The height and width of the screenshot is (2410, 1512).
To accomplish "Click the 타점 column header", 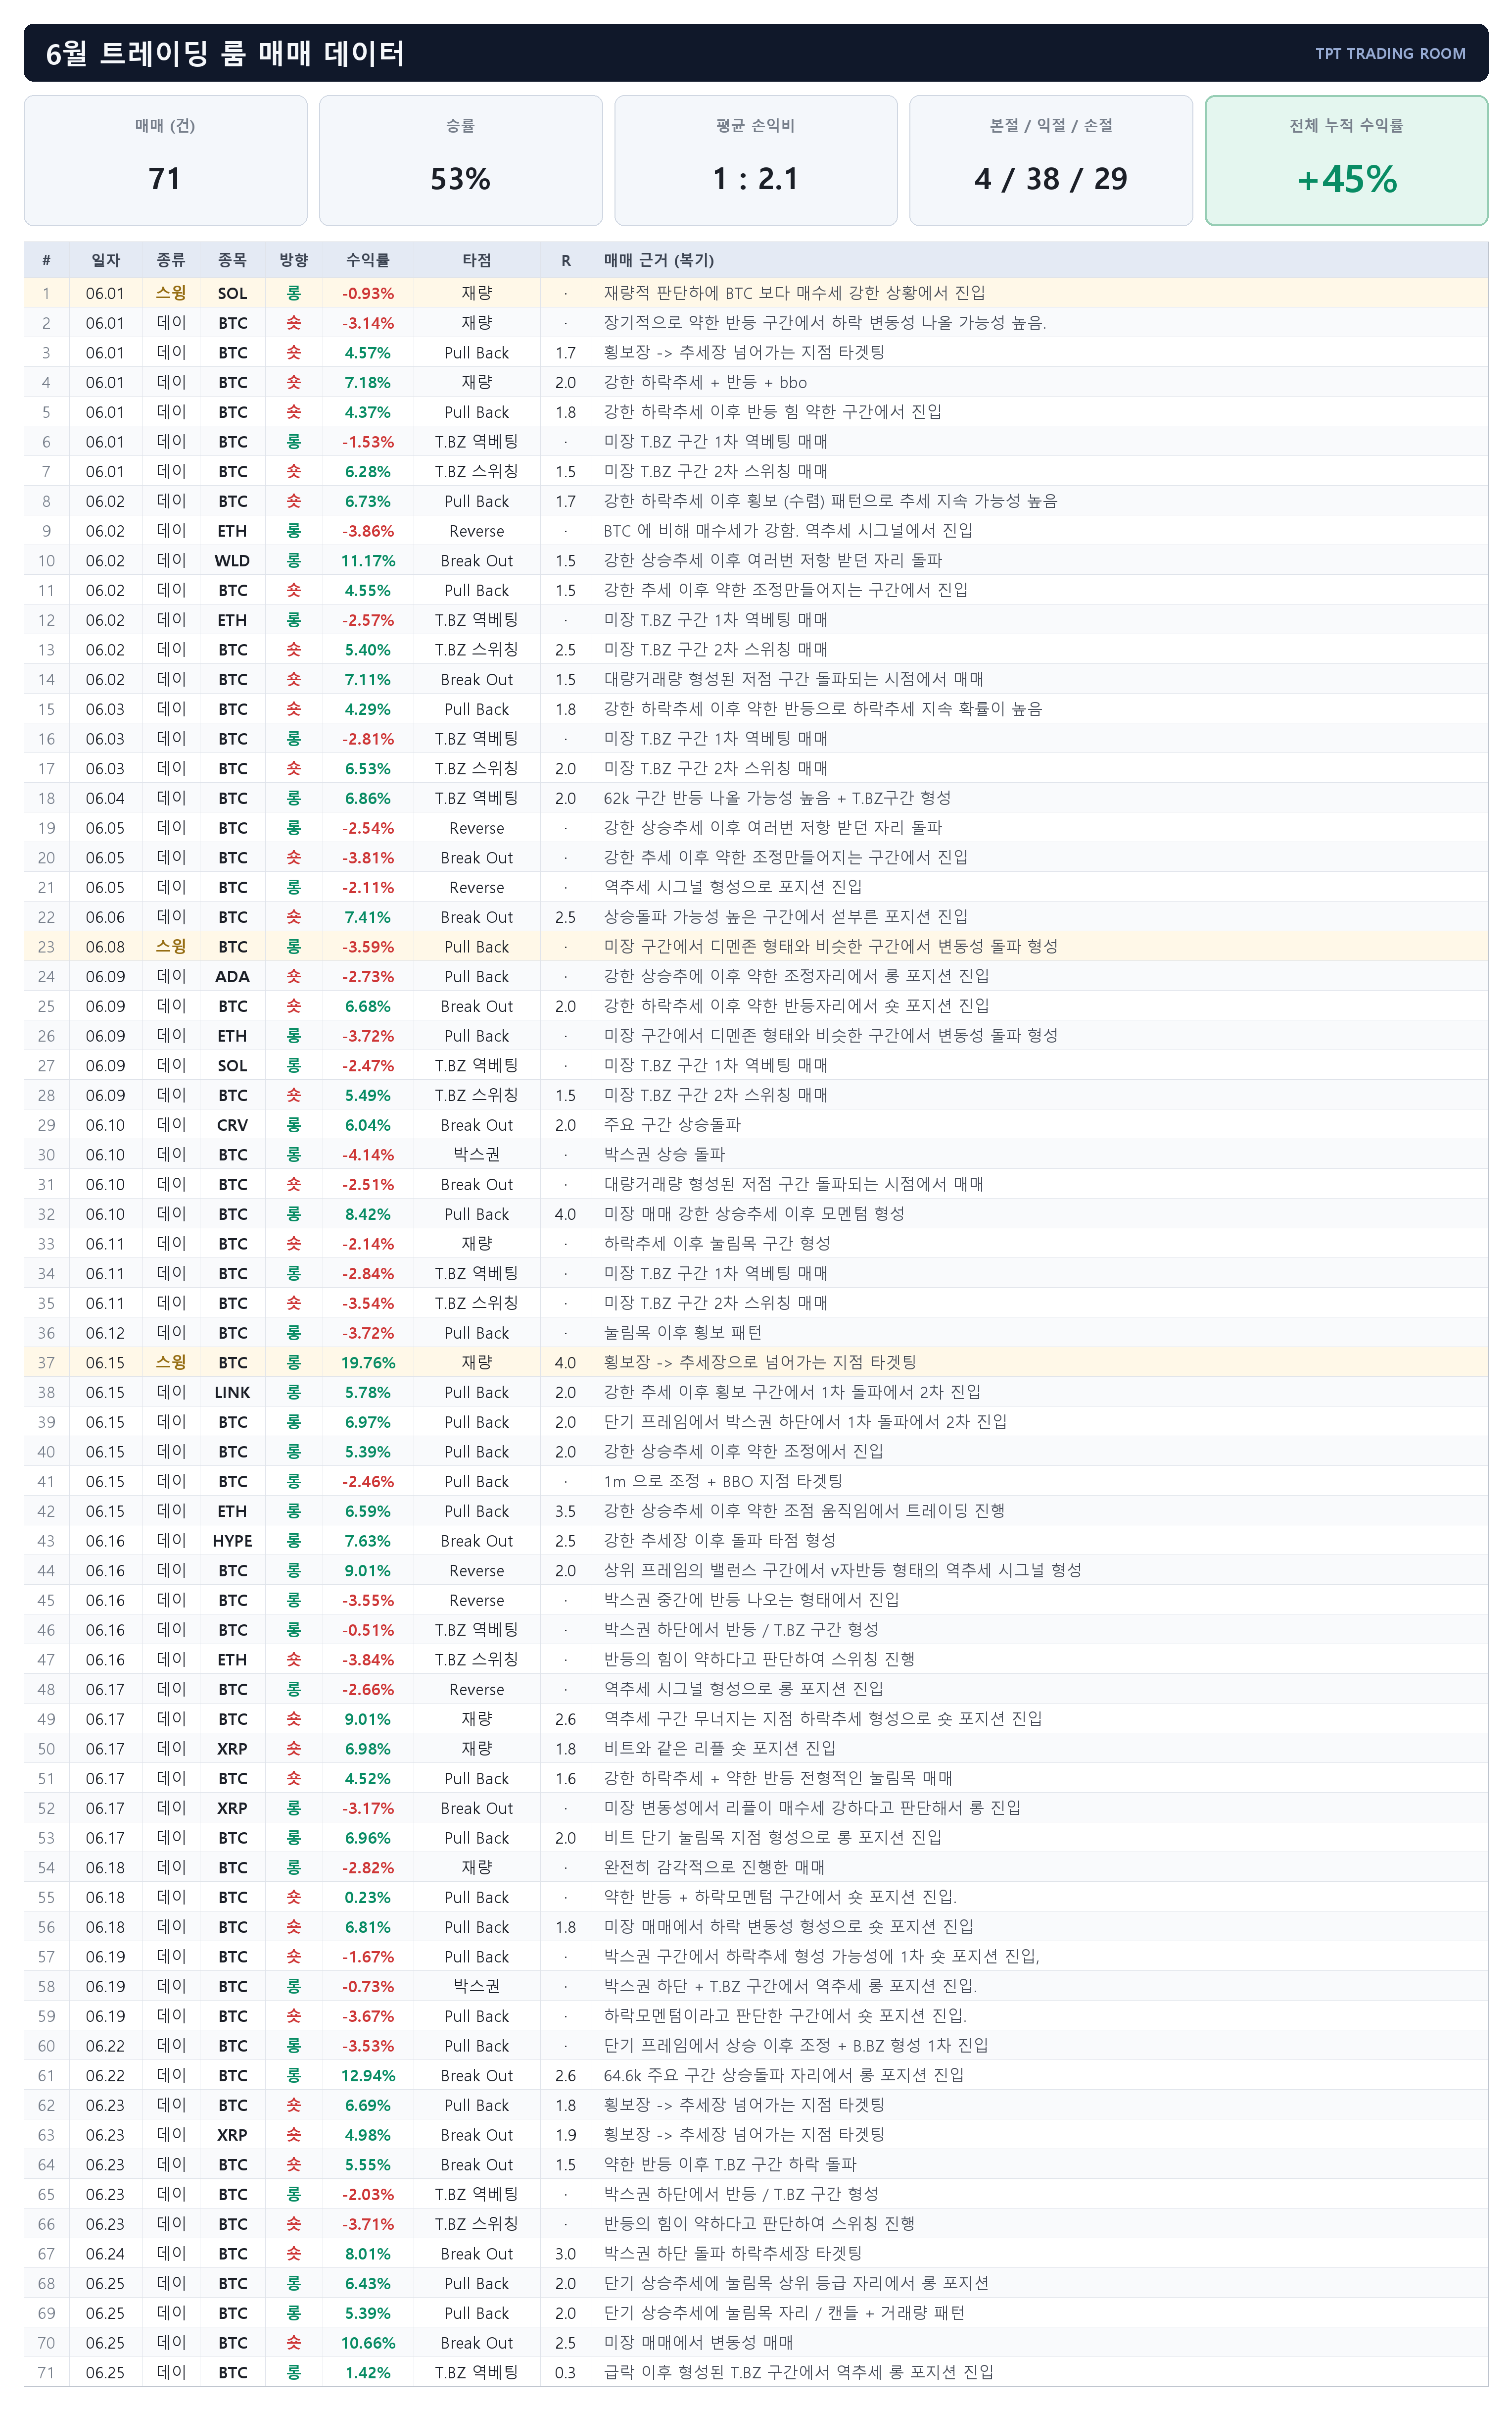I will point(477,260).
